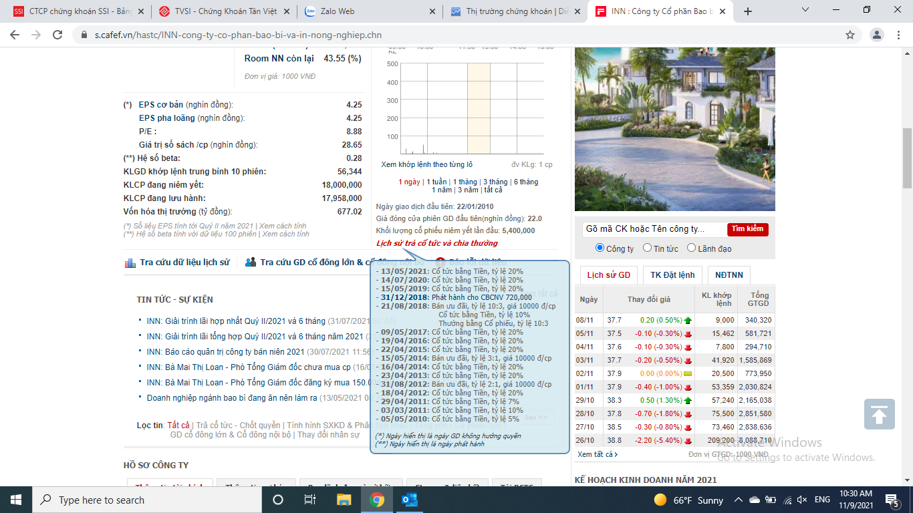The height and width of the screenshot is (513, 913).
Task: Click the browser reload page icon
Action: point(57,35)
